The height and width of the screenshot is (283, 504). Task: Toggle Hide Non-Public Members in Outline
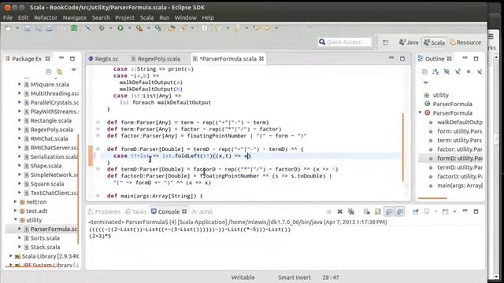pos(469,72)
